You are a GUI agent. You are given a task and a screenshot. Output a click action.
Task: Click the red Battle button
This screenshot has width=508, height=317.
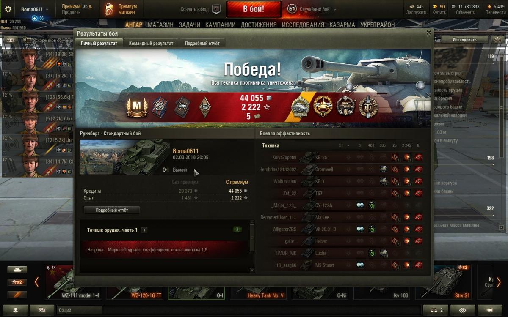pos(254,9)
